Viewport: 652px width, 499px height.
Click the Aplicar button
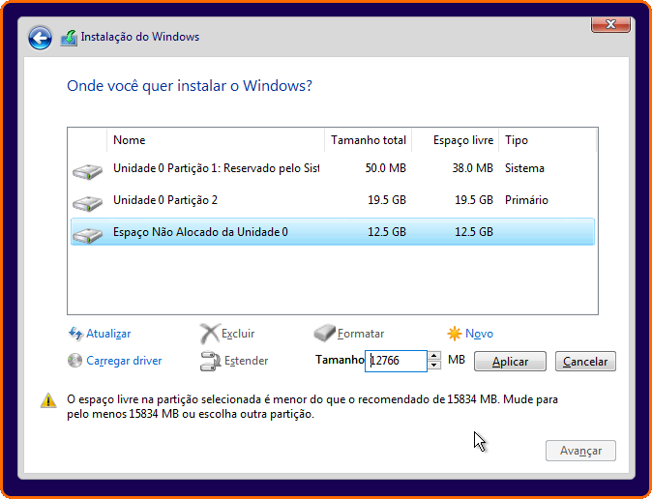[510, 362]
